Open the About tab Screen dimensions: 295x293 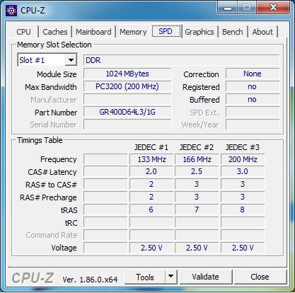(262, 32)
